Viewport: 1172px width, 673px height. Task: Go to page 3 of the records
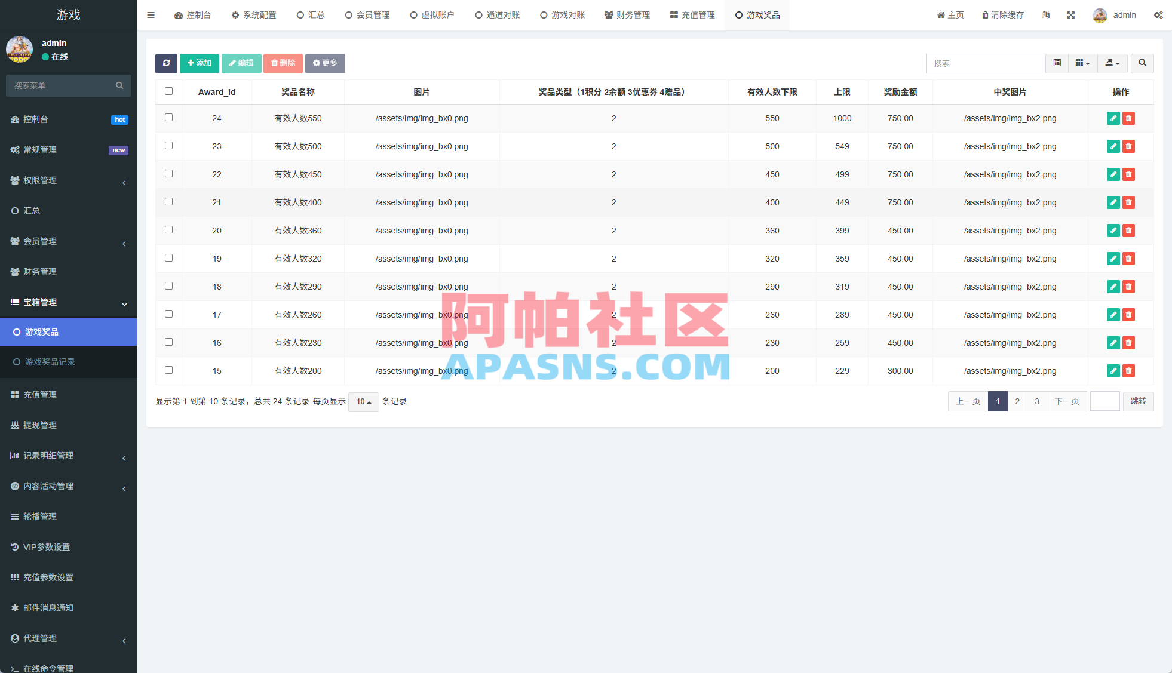coord(1037,401)
